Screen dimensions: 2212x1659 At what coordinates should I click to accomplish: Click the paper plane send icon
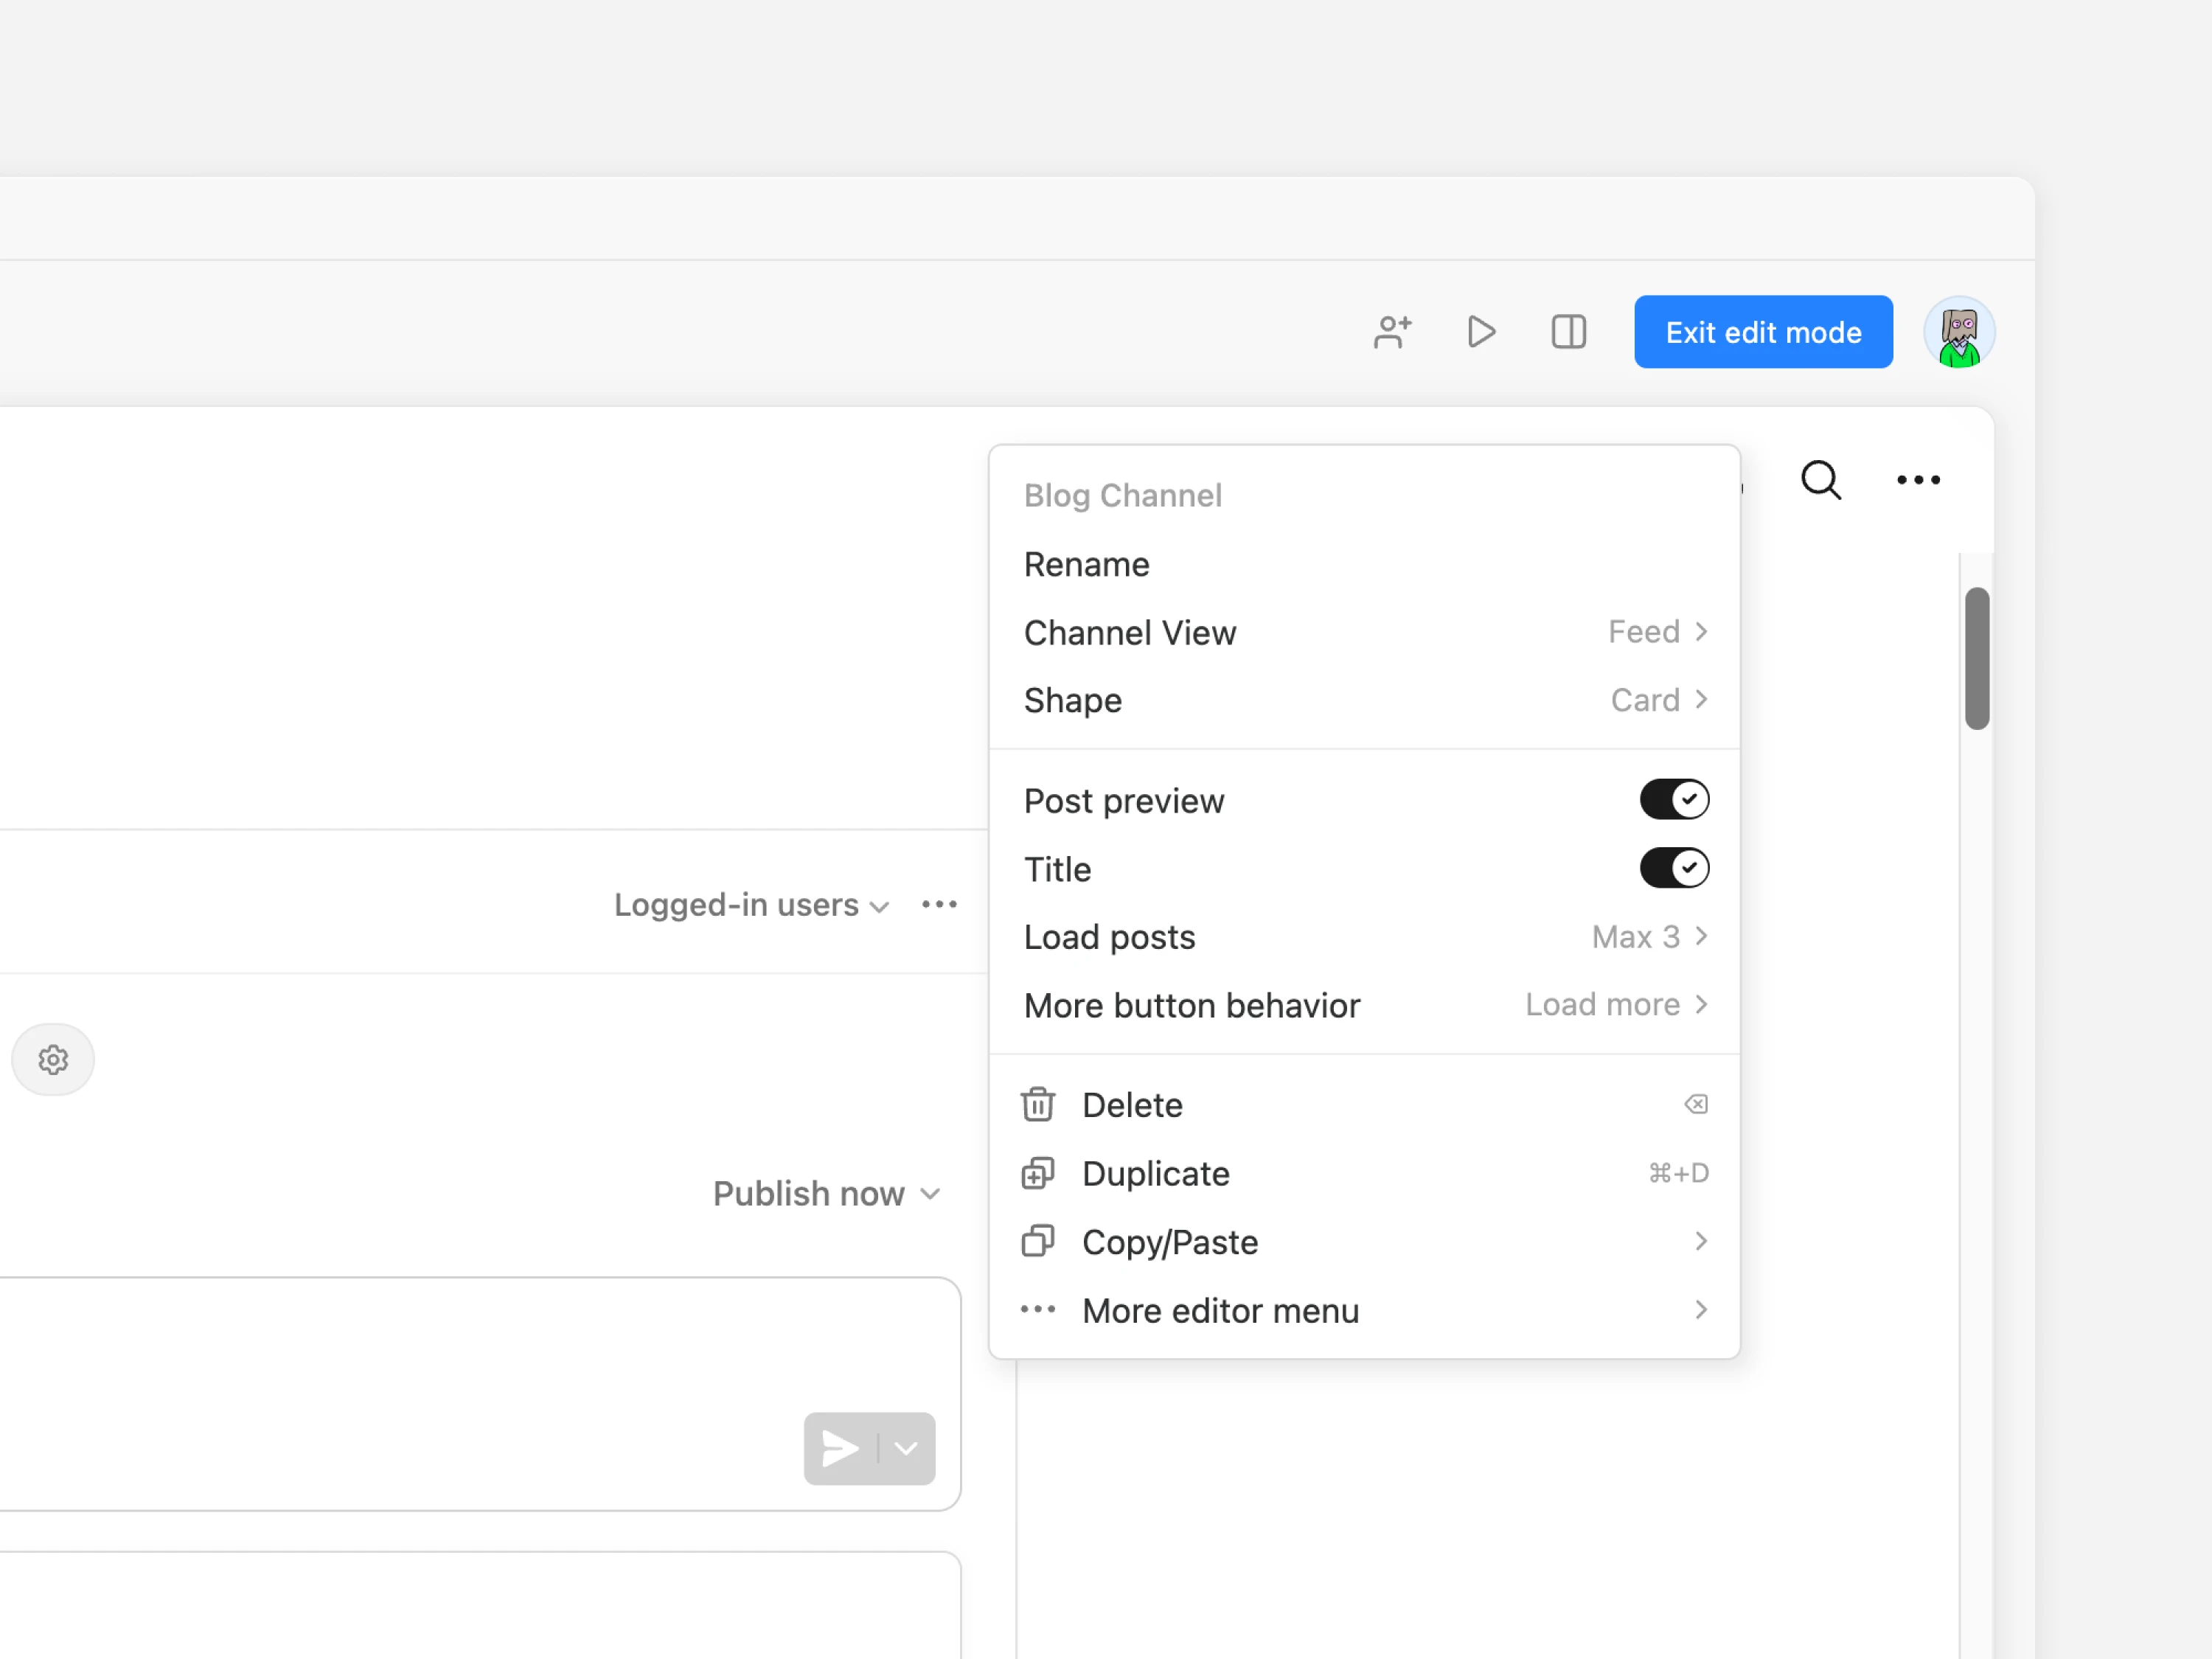[840, 1448]
